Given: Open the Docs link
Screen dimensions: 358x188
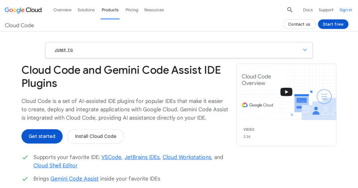Looking at the screenshot, I should 308,10.
